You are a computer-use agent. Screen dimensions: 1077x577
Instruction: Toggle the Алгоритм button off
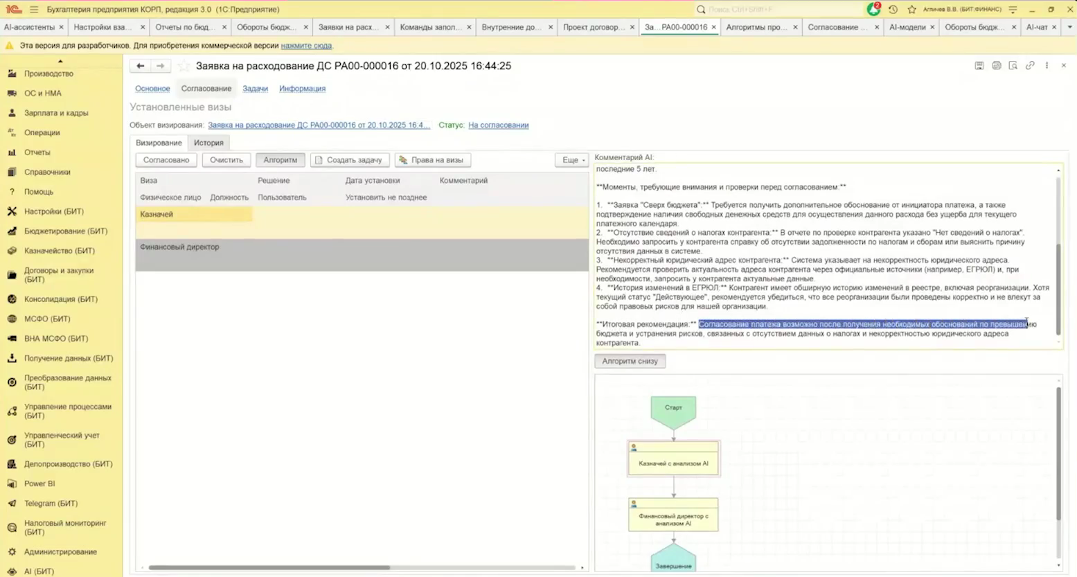pos(280,160)
